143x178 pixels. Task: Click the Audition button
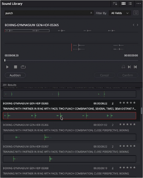[15, 75]
